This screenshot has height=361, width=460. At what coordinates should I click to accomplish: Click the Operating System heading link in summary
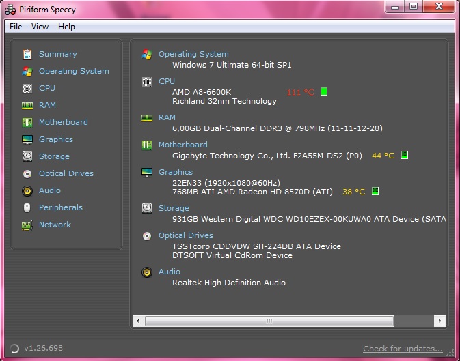[x=193, y=54]
